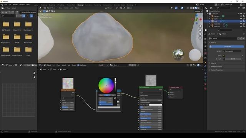Hide the Camera object in outliner
Viewport: 246px width, 138px height.
coord(241,16)
